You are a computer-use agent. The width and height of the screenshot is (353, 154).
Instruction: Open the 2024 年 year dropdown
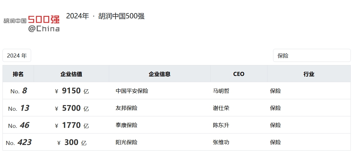[x=17, y=56]
